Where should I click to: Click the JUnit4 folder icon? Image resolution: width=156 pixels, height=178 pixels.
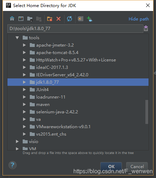point(32,90)
